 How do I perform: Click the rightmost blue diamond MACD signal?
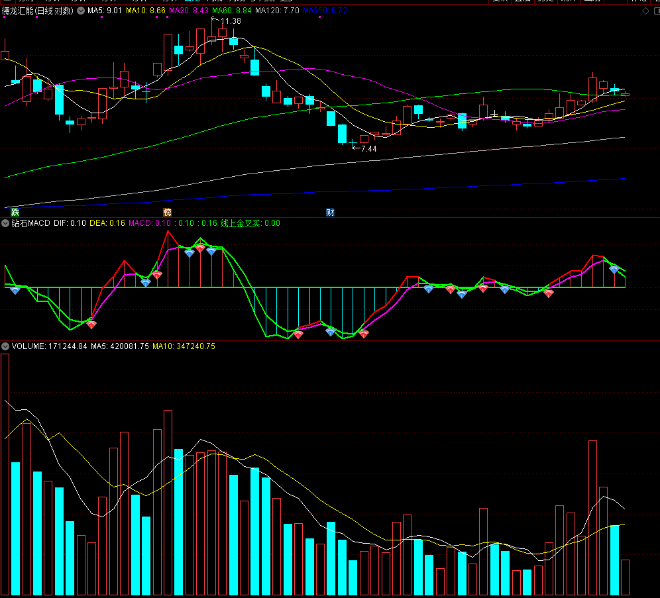[614, 270]
